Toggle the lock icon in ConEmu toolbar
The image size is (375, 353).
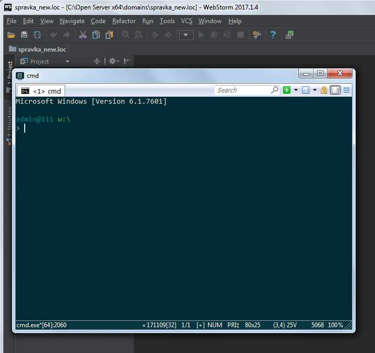tap(324, 90)
